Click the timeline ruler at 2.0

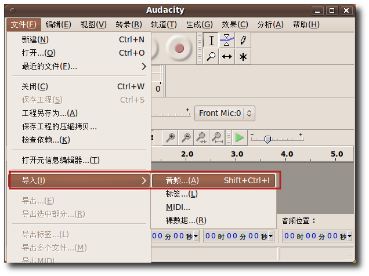187,154
